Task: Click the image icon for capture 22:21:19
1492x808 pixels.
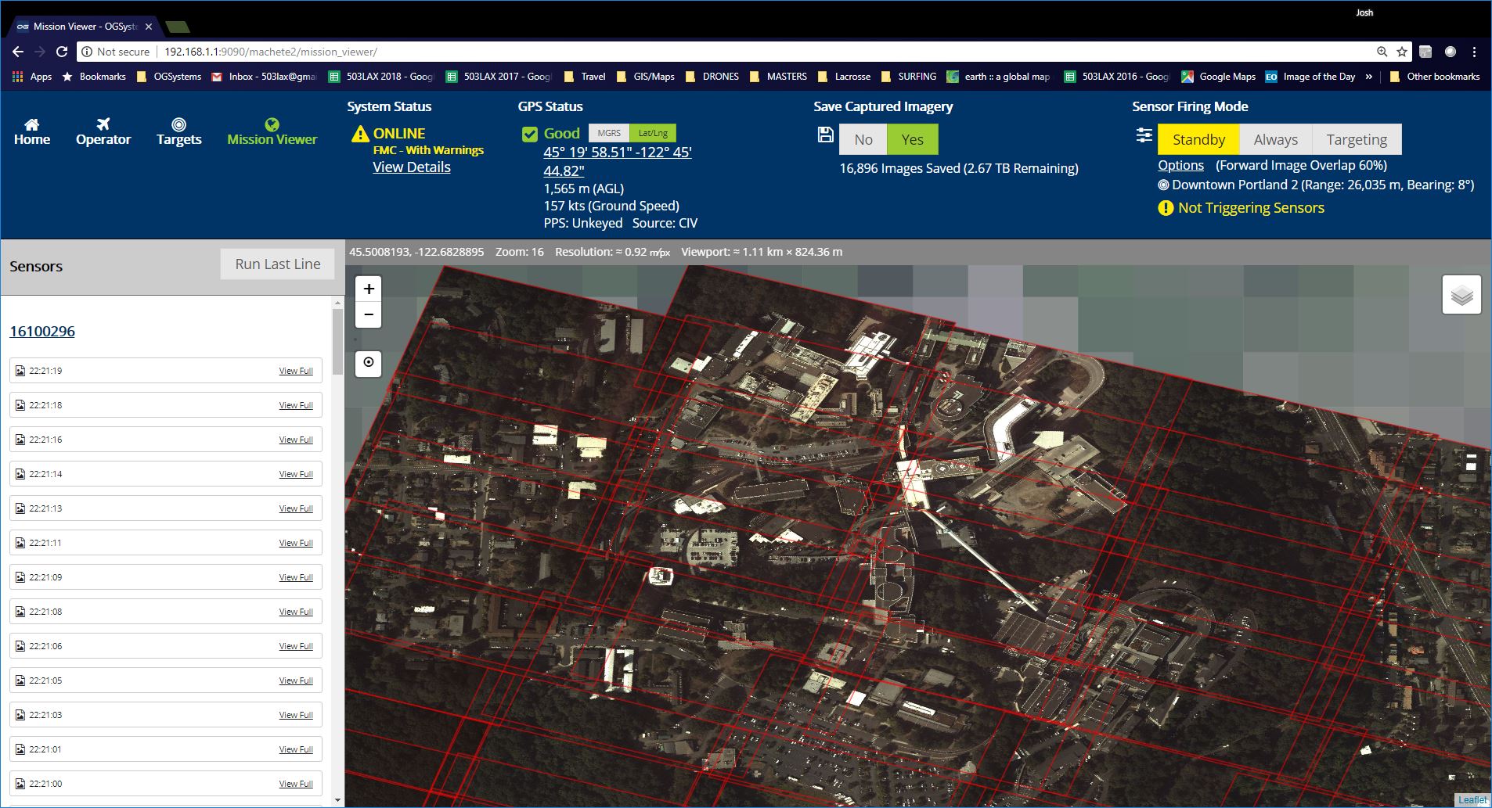Action: 21,371
